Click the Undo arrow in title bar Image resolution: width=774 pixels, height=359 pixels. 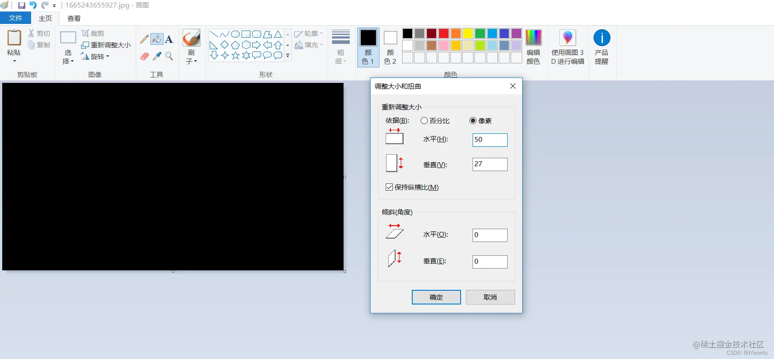[x=33, y=5]
